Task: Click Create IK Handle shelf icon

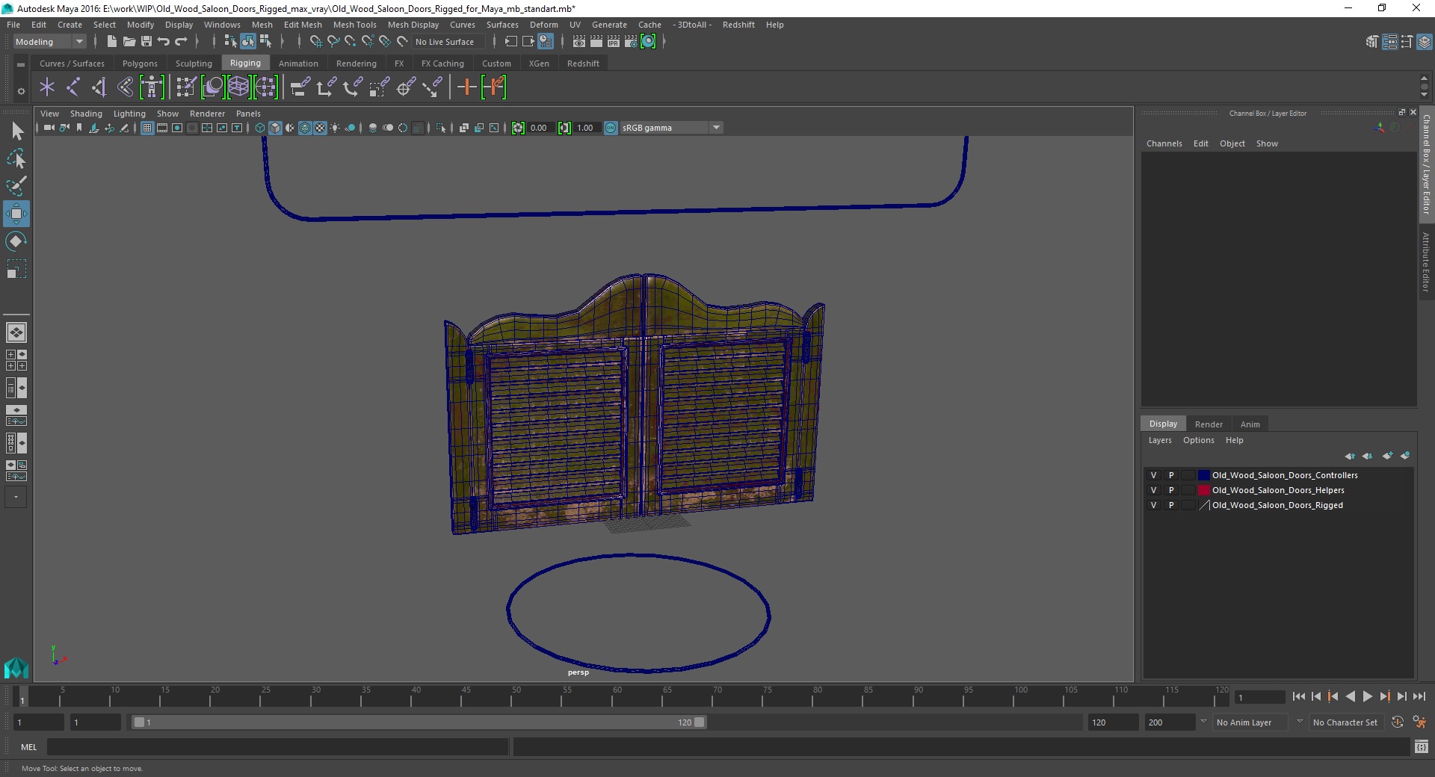Action: coord(99,87)
